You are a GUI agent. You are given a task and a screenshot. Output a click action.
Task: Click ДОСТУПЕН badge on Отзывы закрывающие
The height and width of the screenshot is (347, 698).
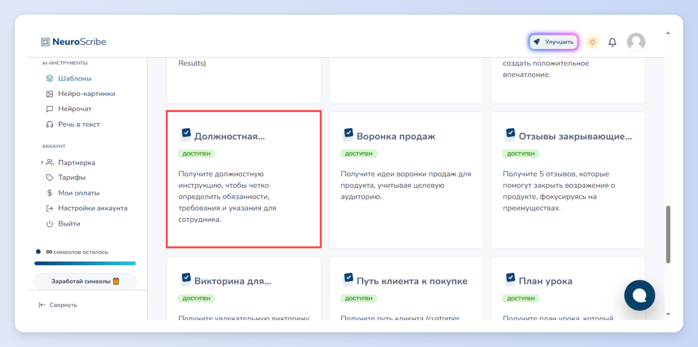(x=520, y=154)
